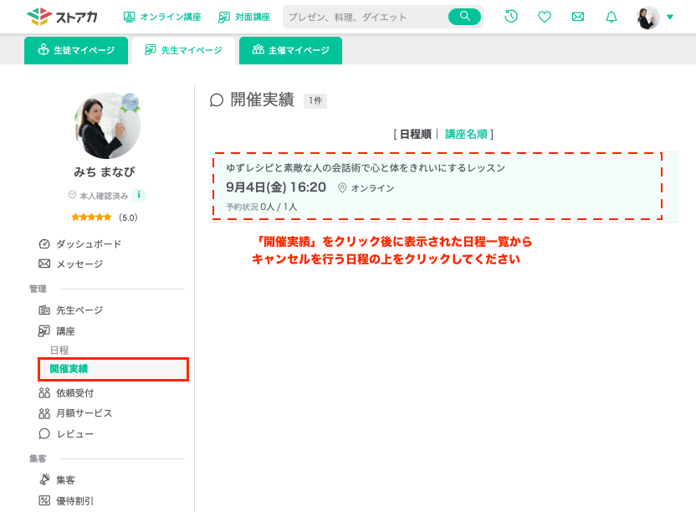Click the 主催マイページ group icon
The height and width of the screenshot is (512, 696).
coord(258,49)
